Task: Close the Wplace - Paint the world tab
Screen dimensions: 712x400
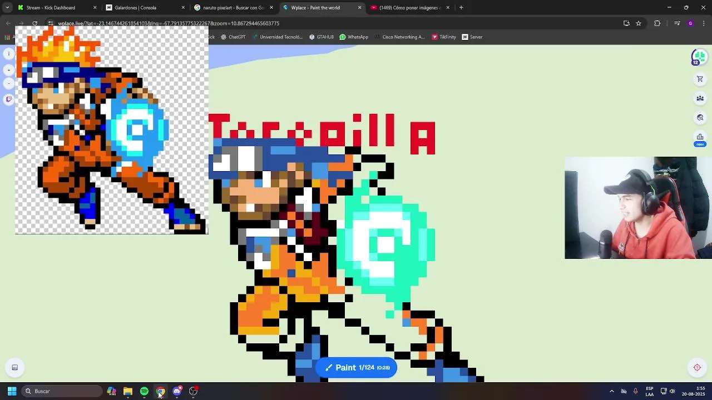Action: click(x=359, y=8)
